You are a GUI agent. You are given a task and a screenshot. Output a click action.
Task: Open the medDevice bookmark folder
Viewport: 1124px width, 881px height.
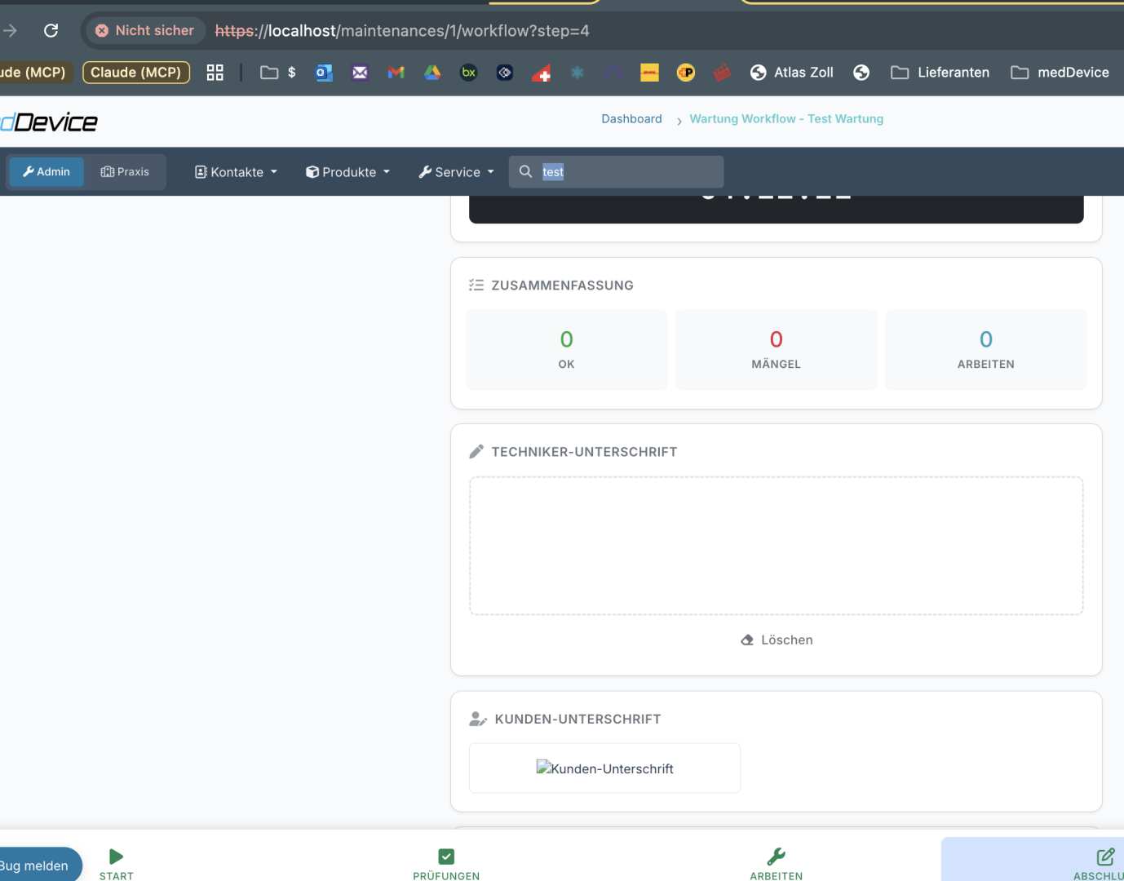click(1060, 73)
